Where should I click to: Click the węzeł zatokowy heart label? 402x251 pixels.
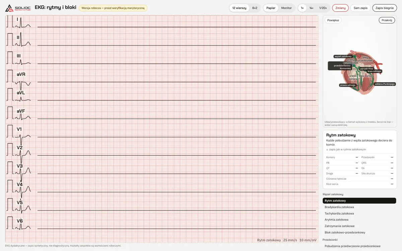(343, 57)
